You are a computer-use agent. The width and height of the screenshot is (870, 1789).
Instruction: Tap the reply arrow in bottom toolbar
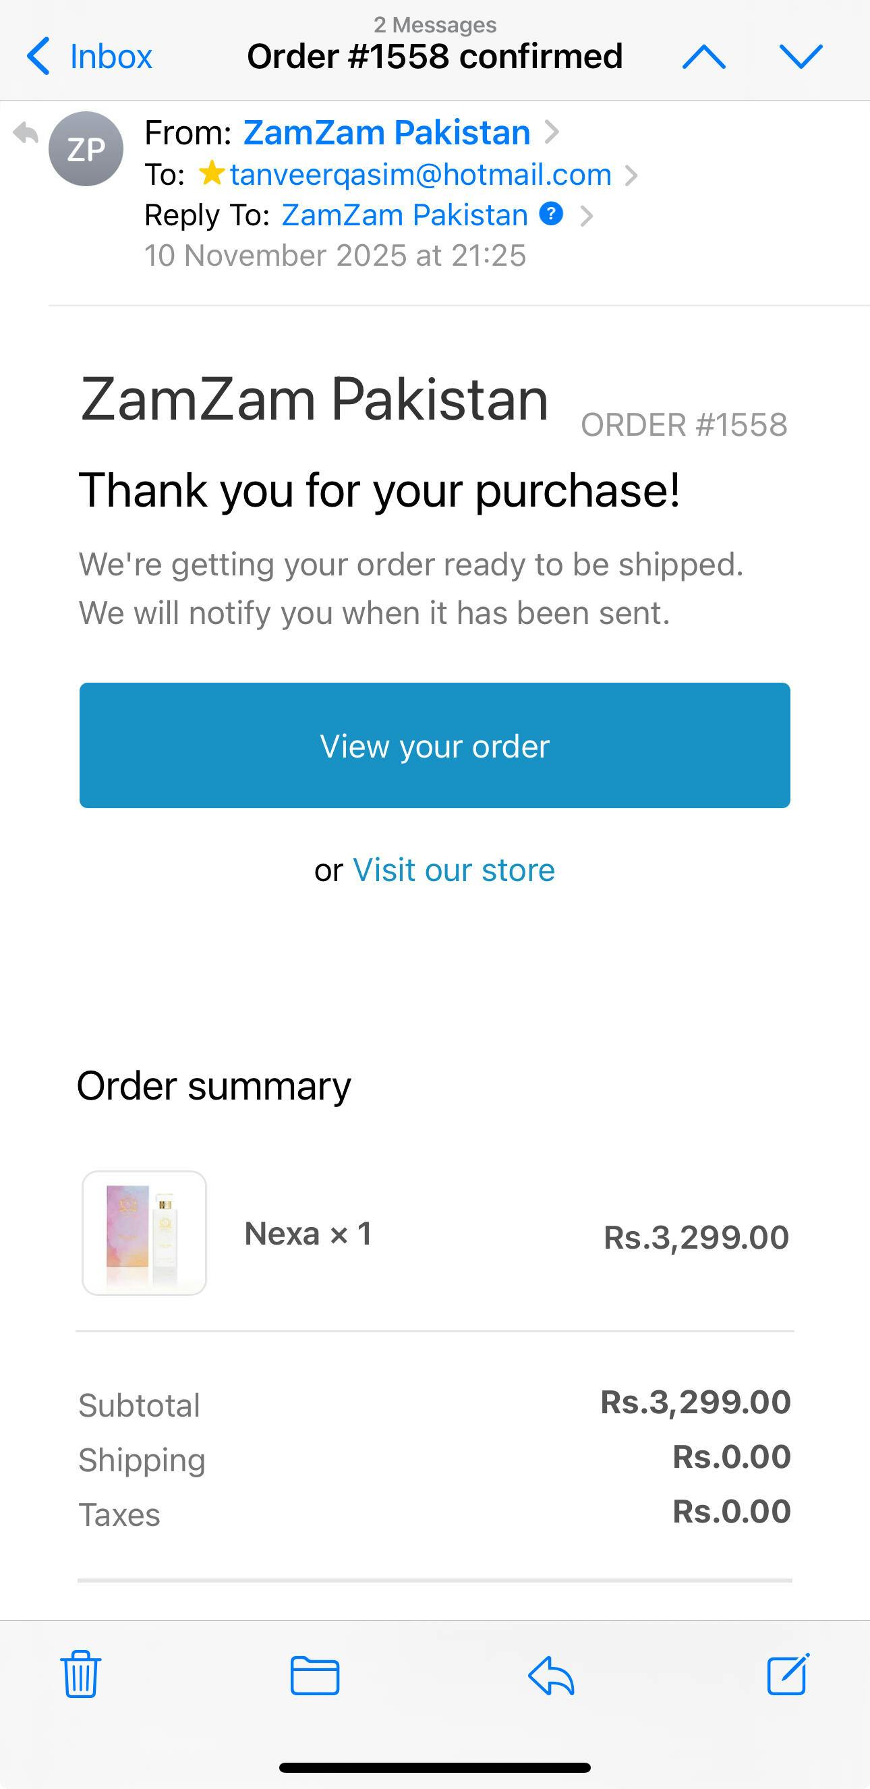pos(551,1675)
